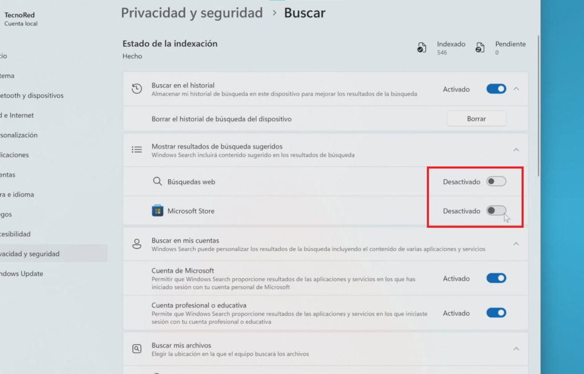Click the Estado de la indexación heading
Viewport: 584px width, 374px height.
point(170,43)
